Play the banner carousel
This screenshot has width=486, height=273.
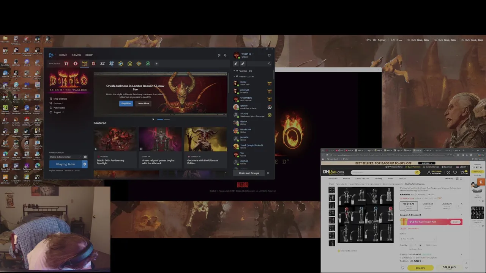click(x=153, y=119)
